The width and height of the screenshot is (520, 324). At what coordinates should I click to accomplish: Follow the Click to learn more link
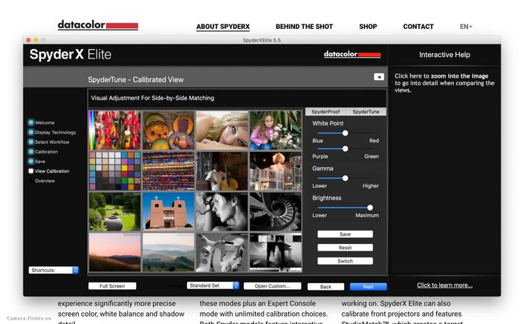tap(445, 285)
